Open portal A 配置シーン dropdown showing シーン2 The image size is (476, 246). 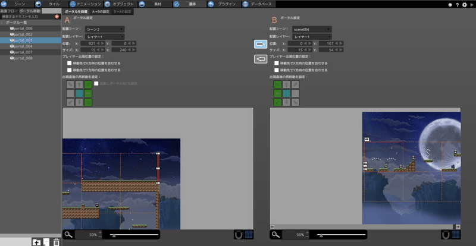(105, 30)
